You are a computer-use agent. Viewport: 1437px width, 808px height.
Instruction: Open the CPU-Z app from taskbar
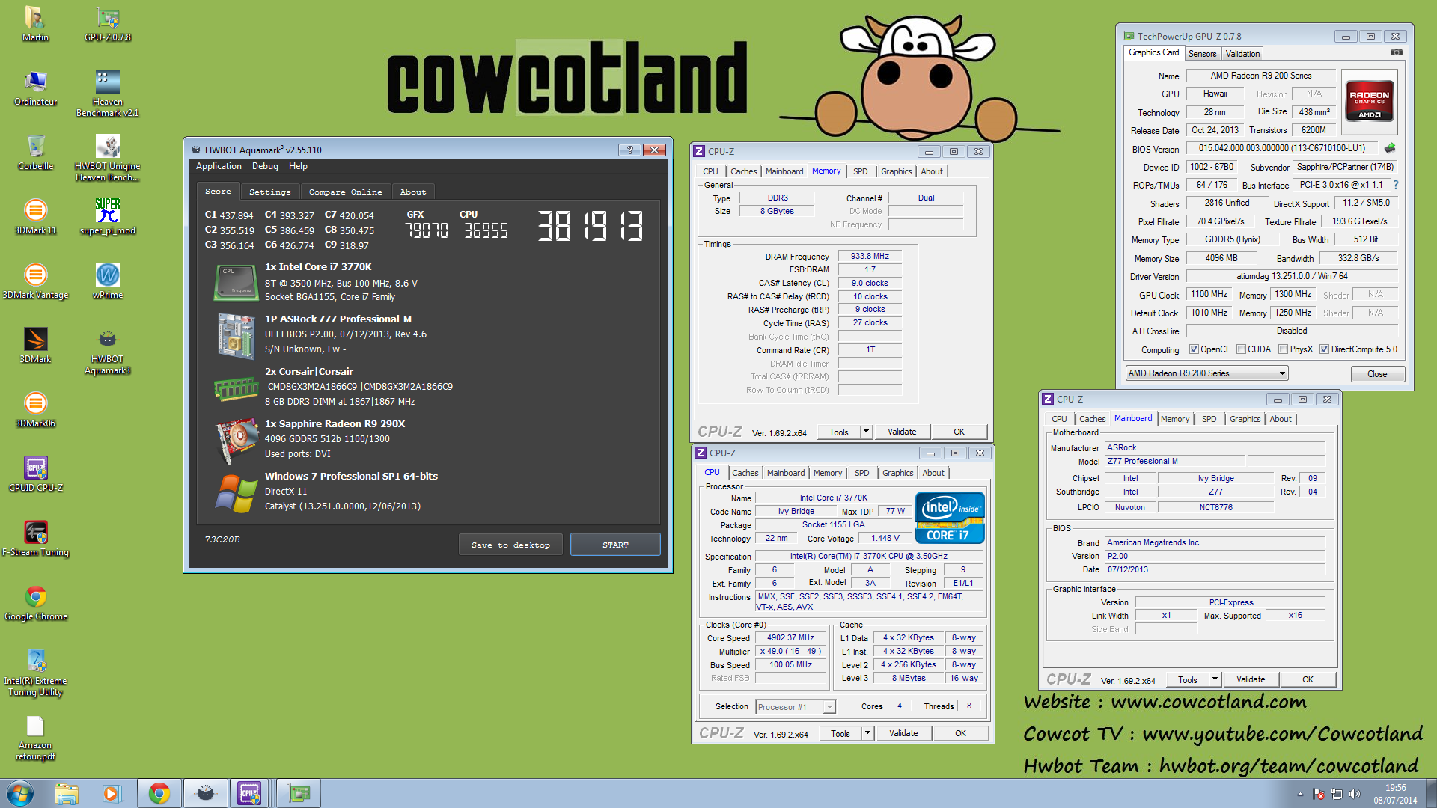pyautogui.click(x=250, y=793)
